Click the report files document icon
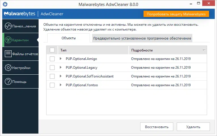 point(8,54)
